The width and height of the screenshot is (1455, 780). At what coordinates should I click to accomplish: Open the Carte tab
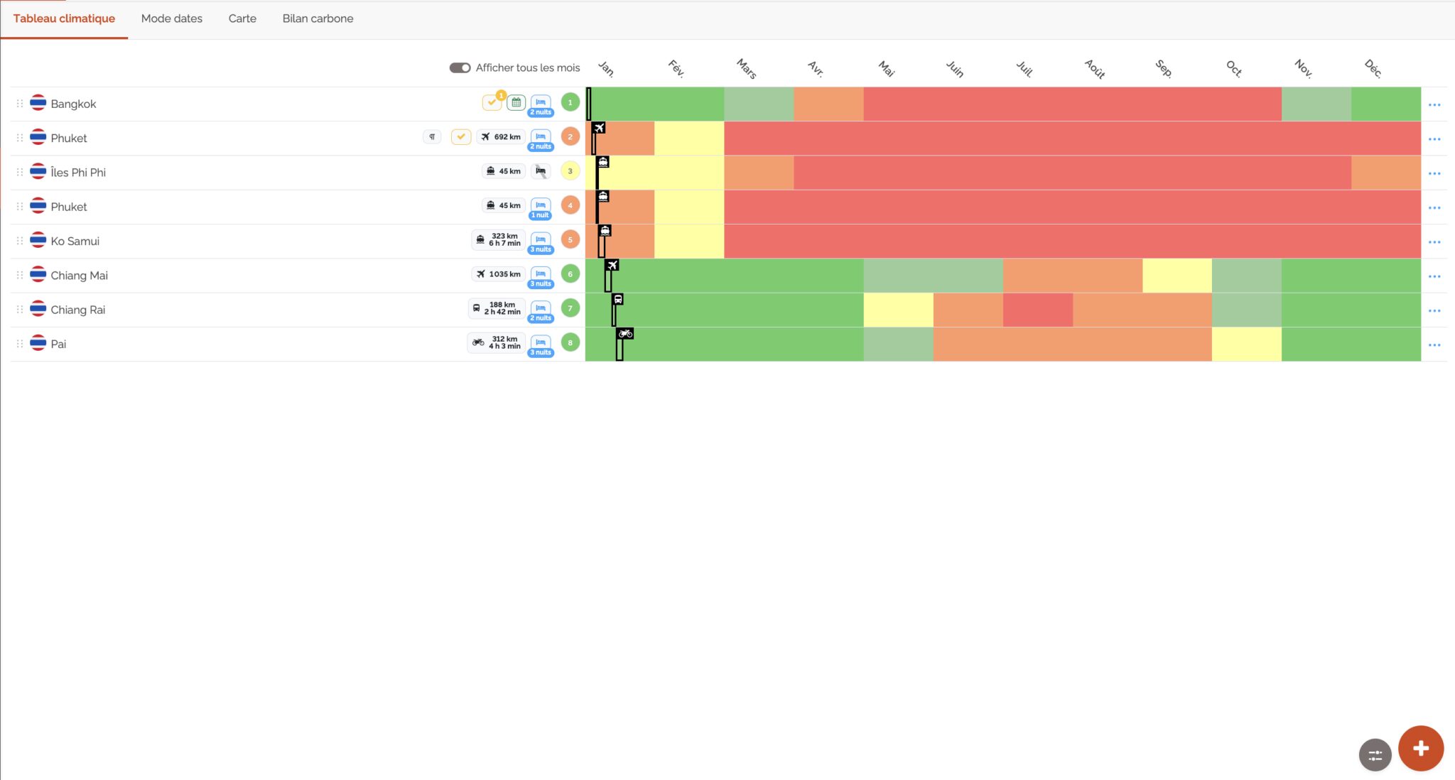242,18
